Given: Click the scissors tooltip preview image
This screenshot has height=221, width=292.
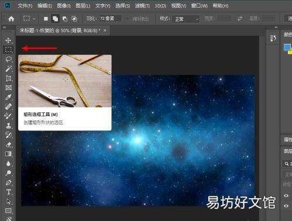Looking at the screenshot, I should click(65, 81).
